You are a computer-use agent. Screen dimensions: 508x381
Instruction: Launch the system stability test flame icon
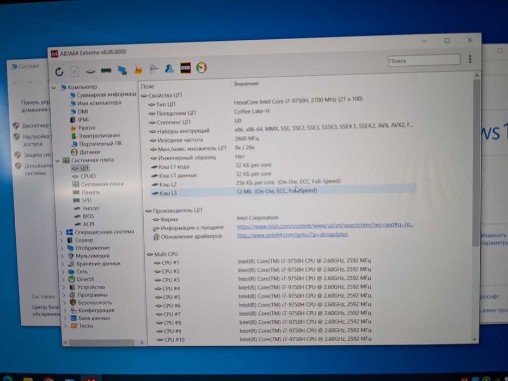(138, 70)
